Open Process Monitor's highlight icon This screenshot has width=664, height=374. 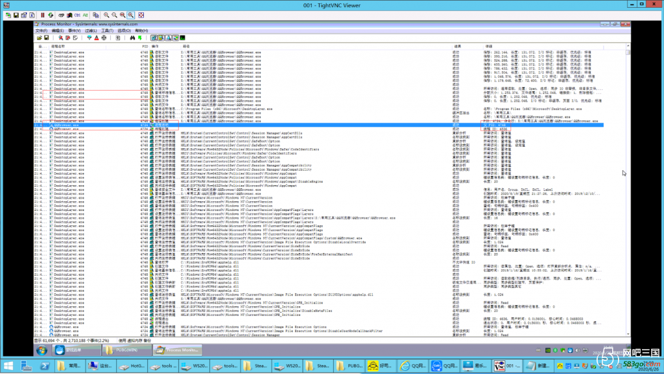point(97,38)
